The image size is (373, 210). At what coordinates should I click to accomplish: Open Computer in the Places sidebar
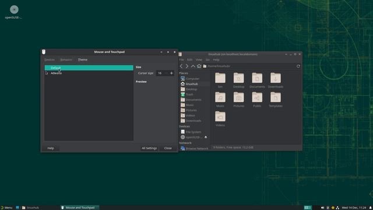[194, 79]
